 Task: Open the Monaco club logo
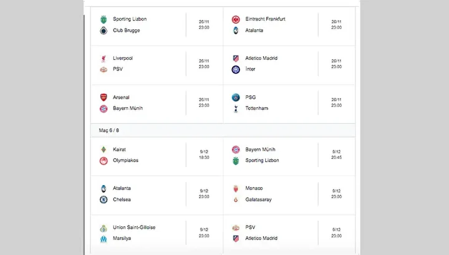pos(236,188)
